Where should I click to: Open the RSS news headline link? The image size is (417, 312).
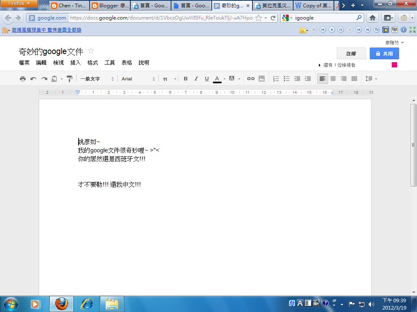click(46, 30)
